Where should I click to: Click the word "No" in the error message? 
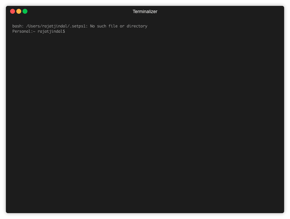pos(92,26)
